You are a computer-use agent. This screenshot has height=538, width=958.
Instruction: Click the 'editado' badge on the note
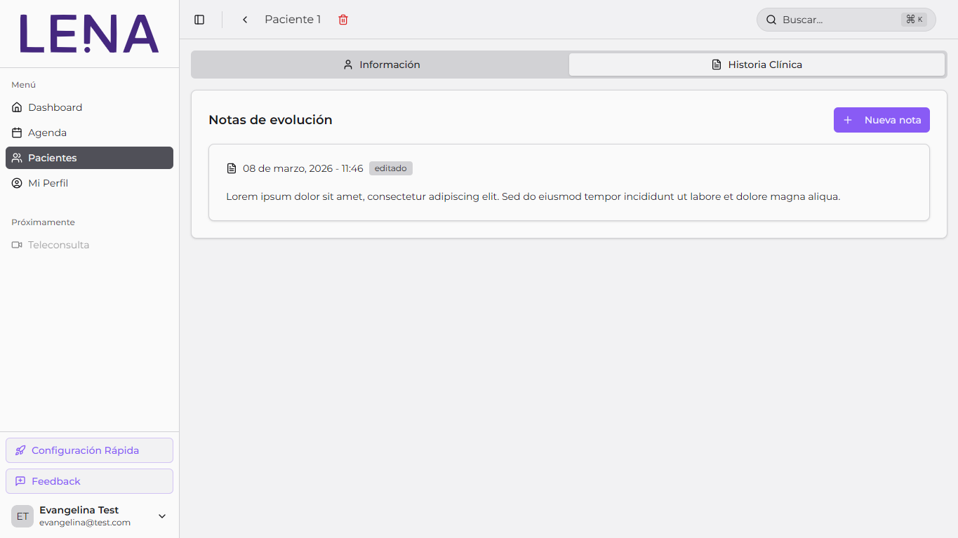tap(391, 168)
